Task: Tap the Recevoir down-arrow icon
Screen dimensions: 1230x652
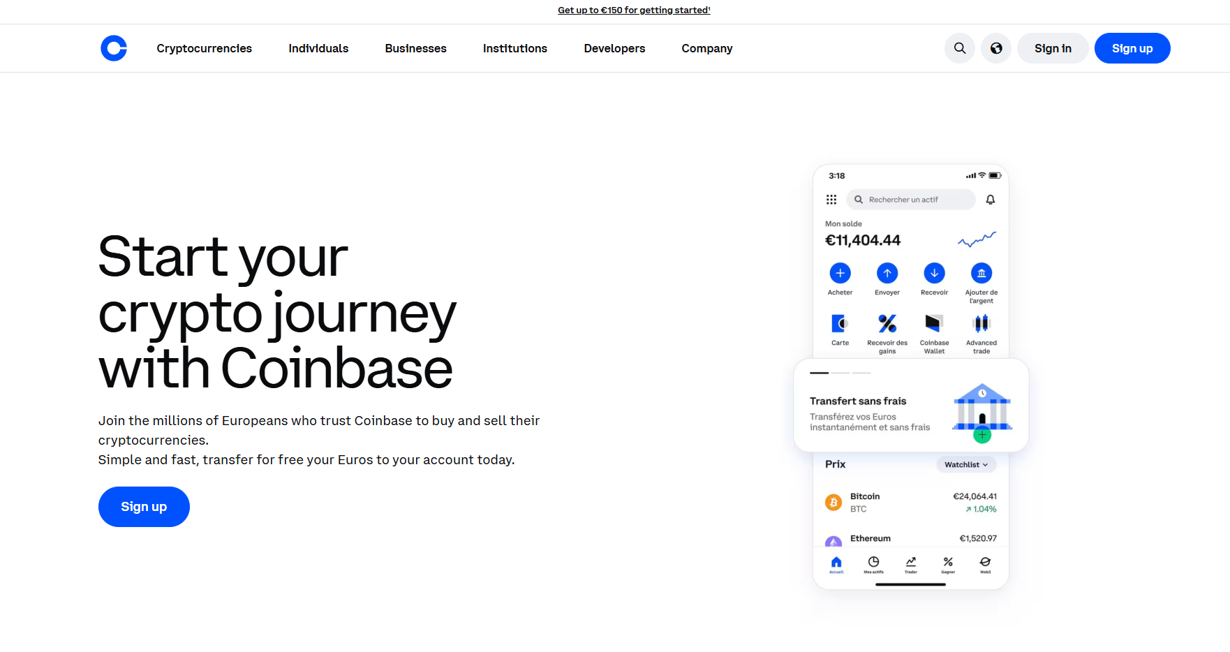Action: (x=934, y=273)
